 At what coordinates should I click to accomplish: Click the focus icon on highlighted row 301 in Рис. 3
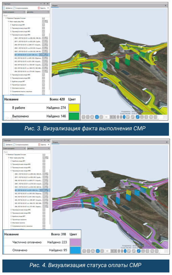click(x=40, y=55)
